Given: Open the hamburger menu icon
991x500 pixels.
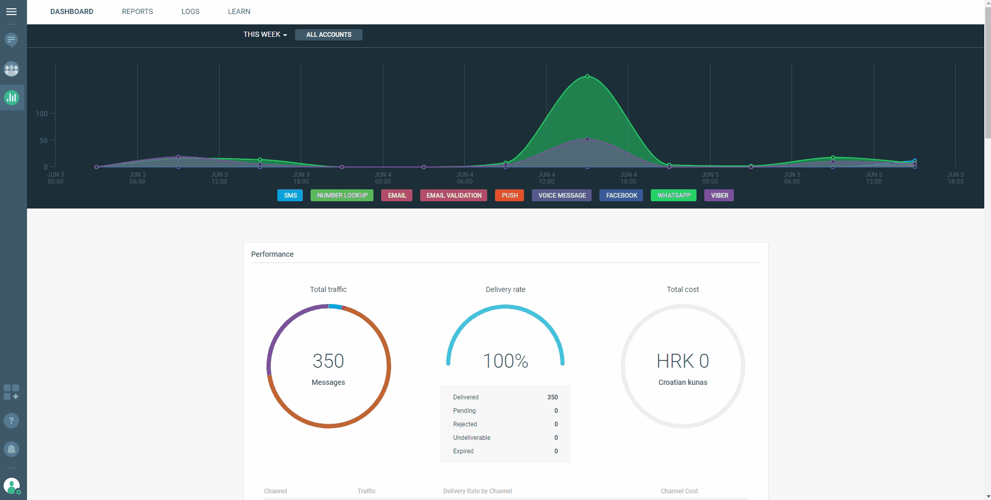Looking at the screenshot, I should [11, 11].
